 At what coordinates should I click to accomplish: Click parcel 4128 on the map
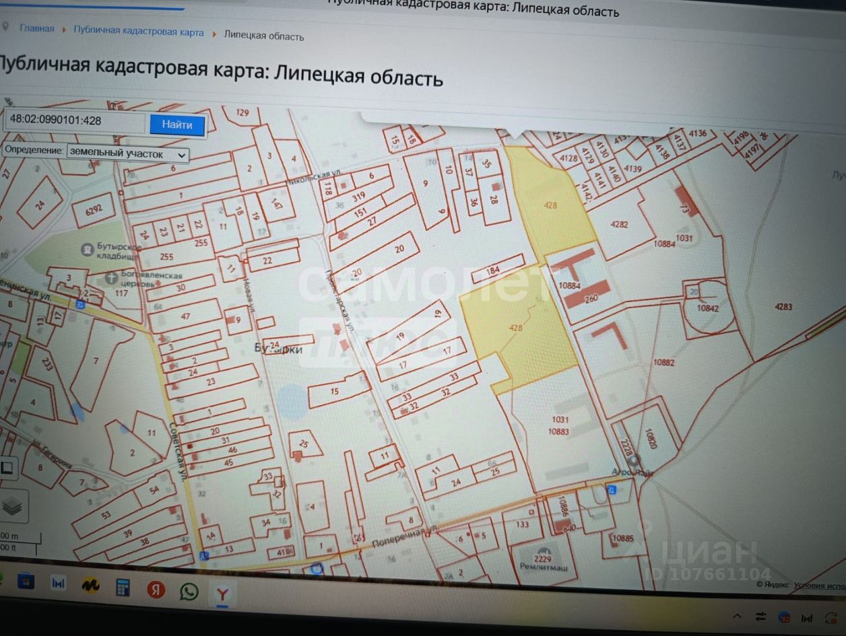point(570,158)
